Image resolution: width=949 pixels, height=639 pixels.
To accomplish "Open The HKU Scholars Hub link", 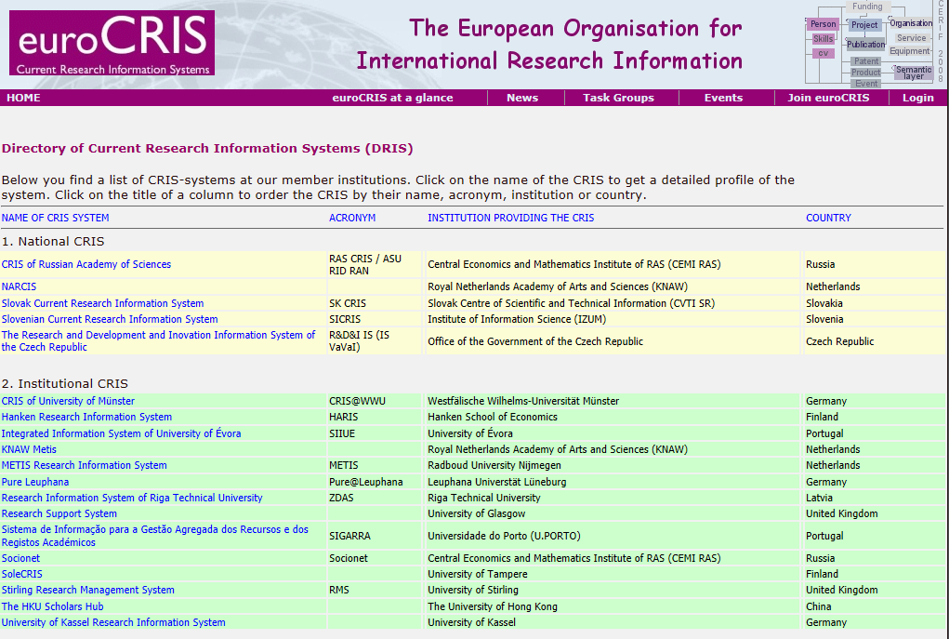I will 52,606.
